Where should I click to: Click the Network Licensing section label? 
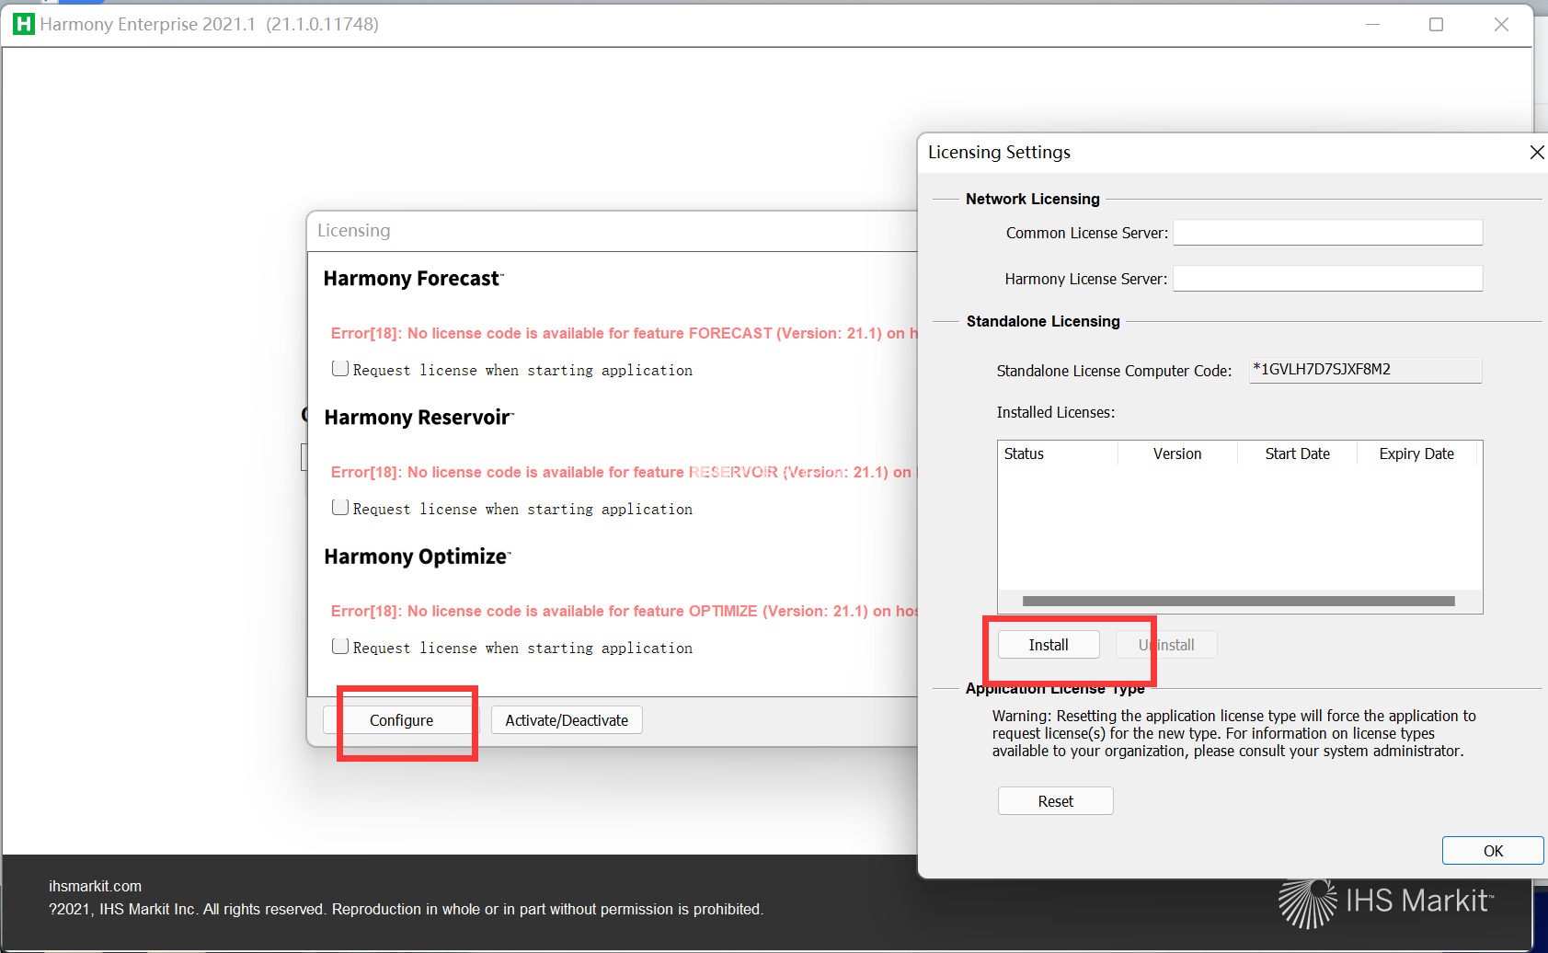click(x=1032, y=199)
